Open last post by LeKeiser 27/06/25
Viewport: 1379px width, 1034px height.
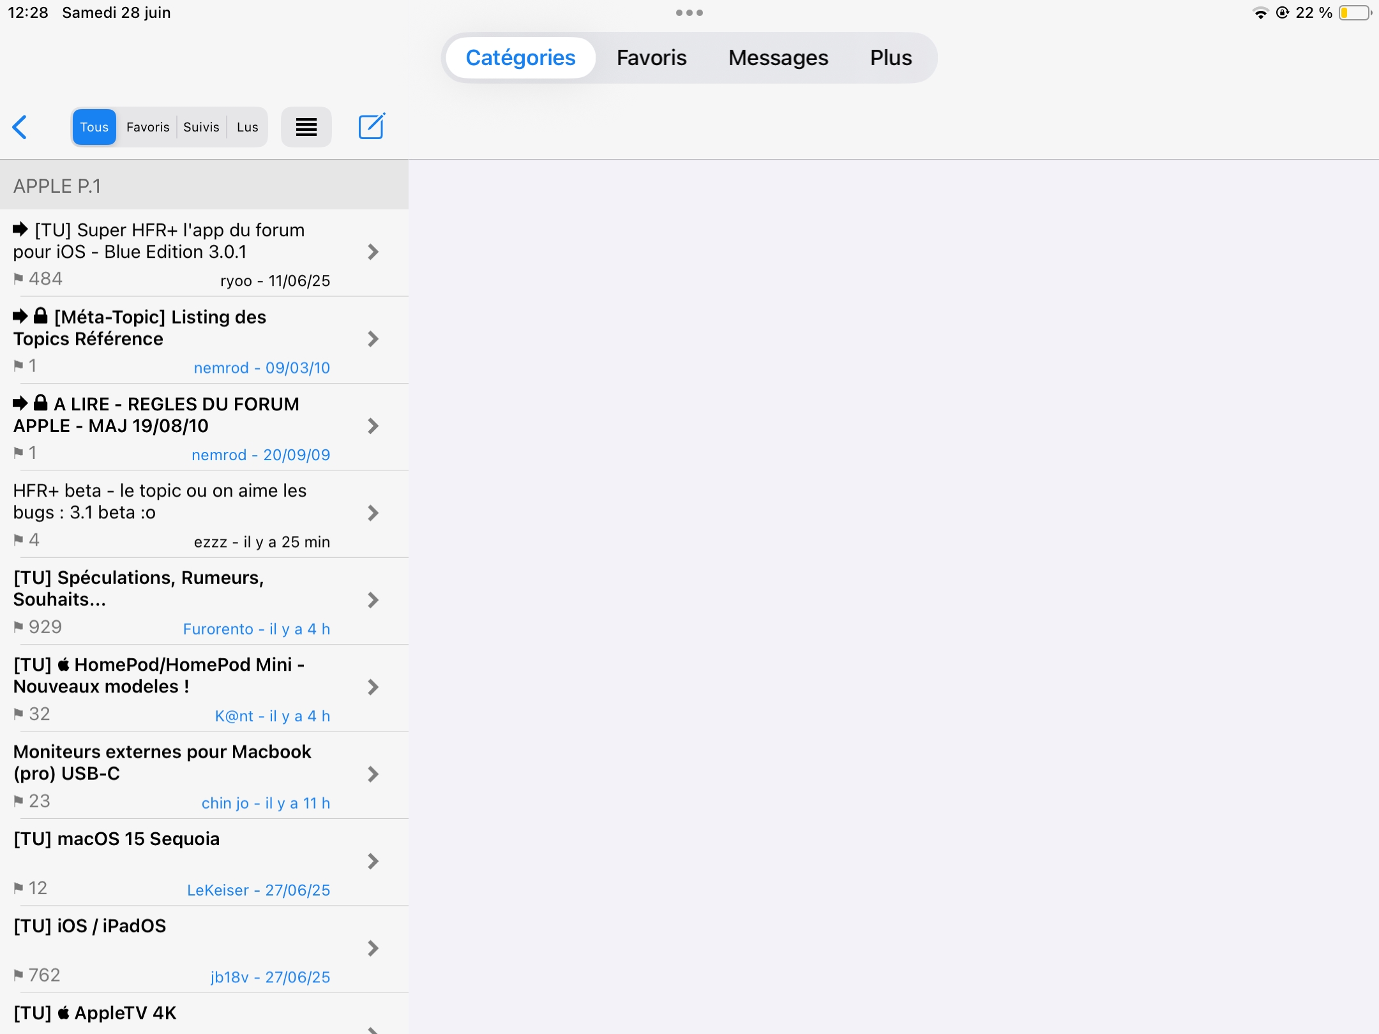pos(258,890)
